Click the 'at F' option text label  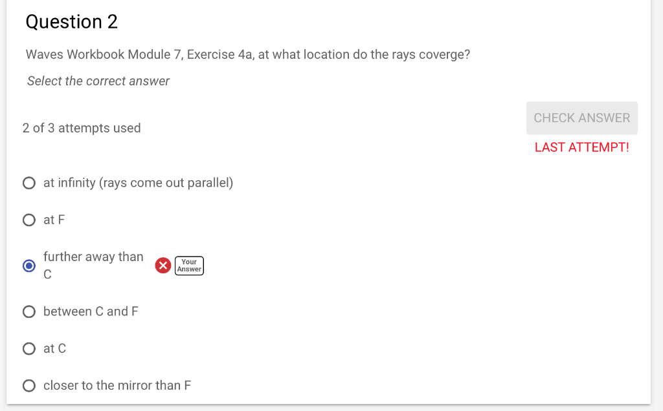click(54, 220)
